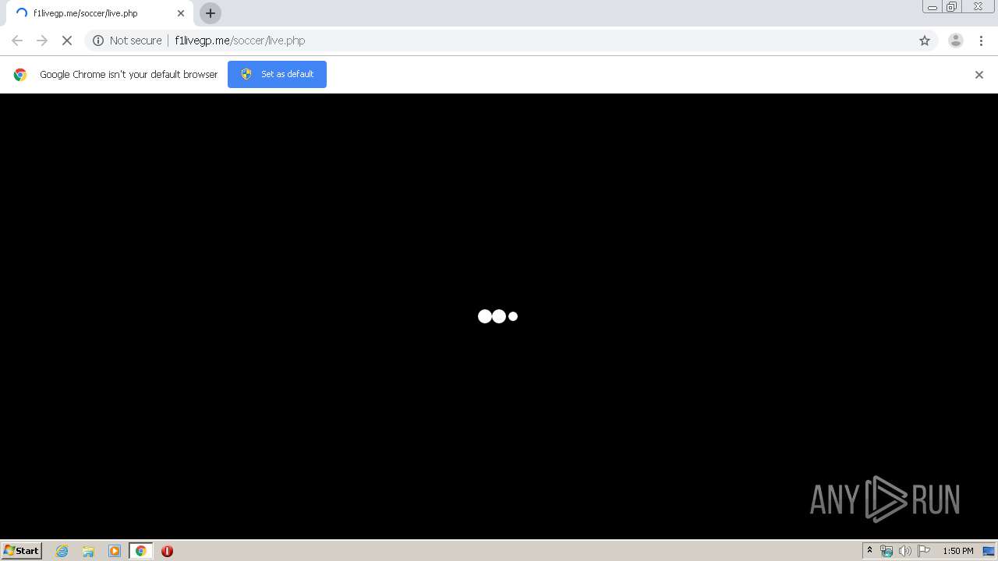Open the red Opera taskbar icon

click(x=167, y=551)
